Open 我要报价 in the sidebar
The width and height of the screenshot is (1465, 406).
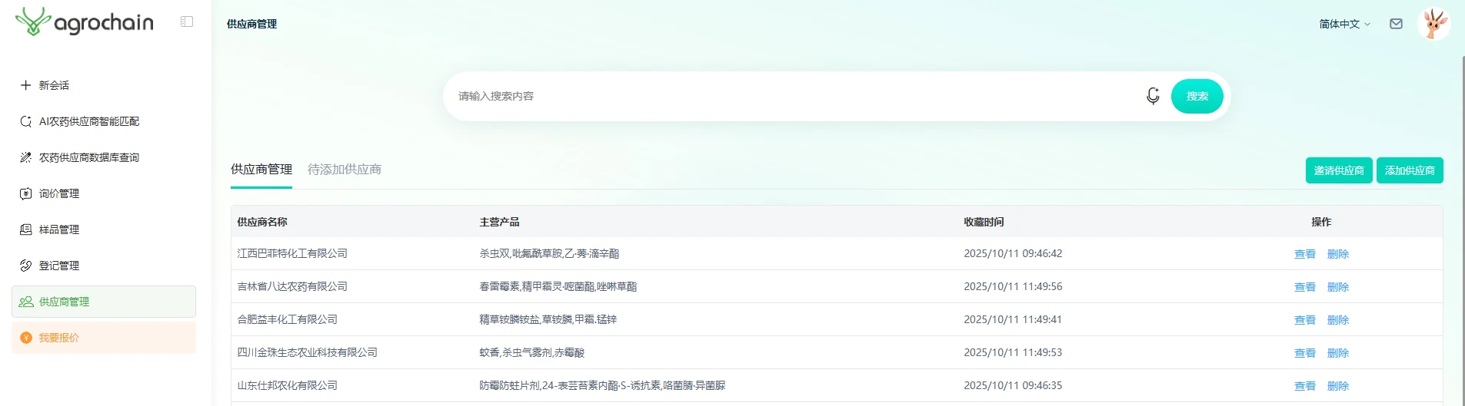(x=104, y=338)
